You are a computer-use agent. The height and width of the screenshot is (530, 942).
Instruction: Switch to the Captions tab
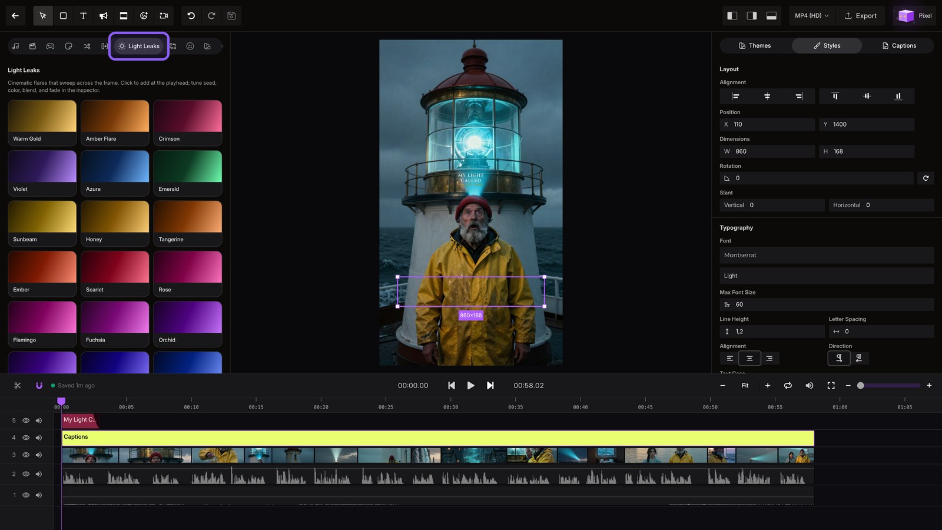(899, 46)
